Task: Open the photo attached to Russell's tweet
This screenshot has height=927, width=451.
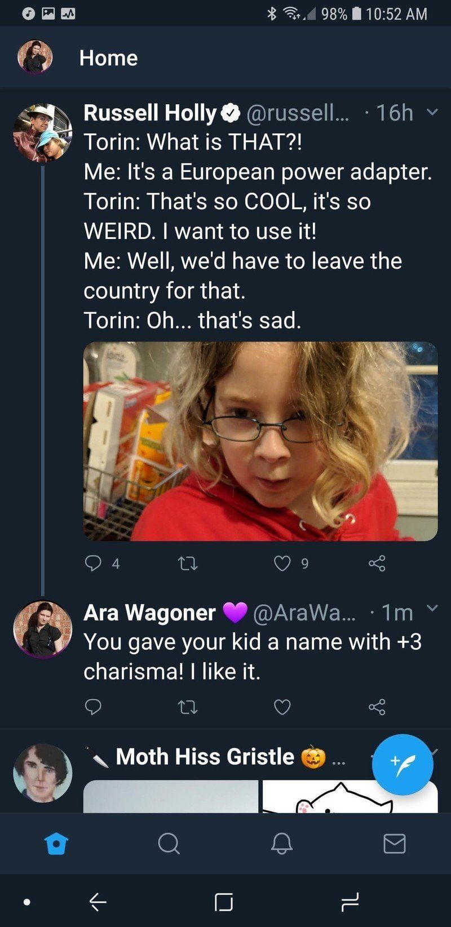Action: 260,441
